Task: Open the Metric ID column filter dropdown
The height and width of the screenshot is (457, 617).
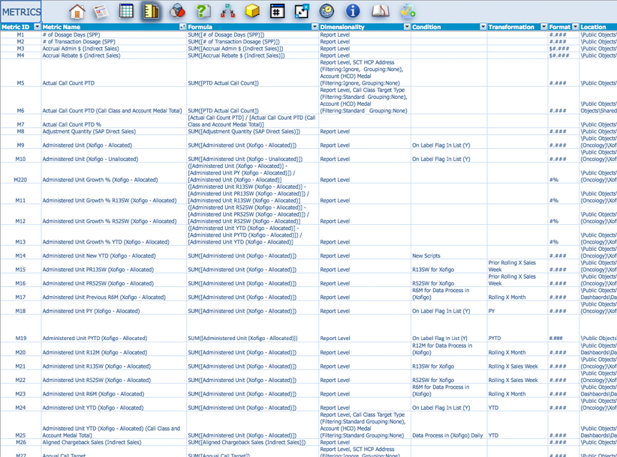Action: click(38, 27)
